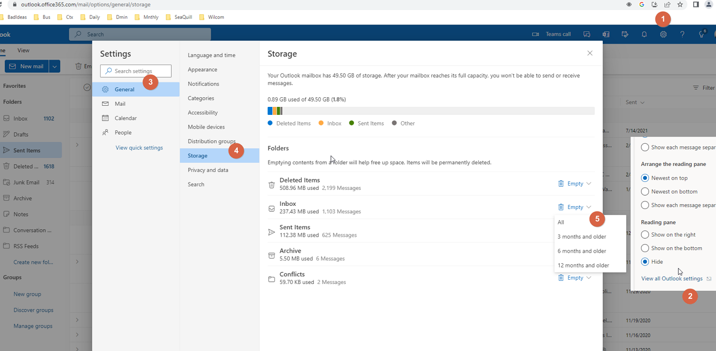The height and width of the screenshot is (351, 716).
Task: Open the Junk Email folder
Action: click(x=31, y=182)
